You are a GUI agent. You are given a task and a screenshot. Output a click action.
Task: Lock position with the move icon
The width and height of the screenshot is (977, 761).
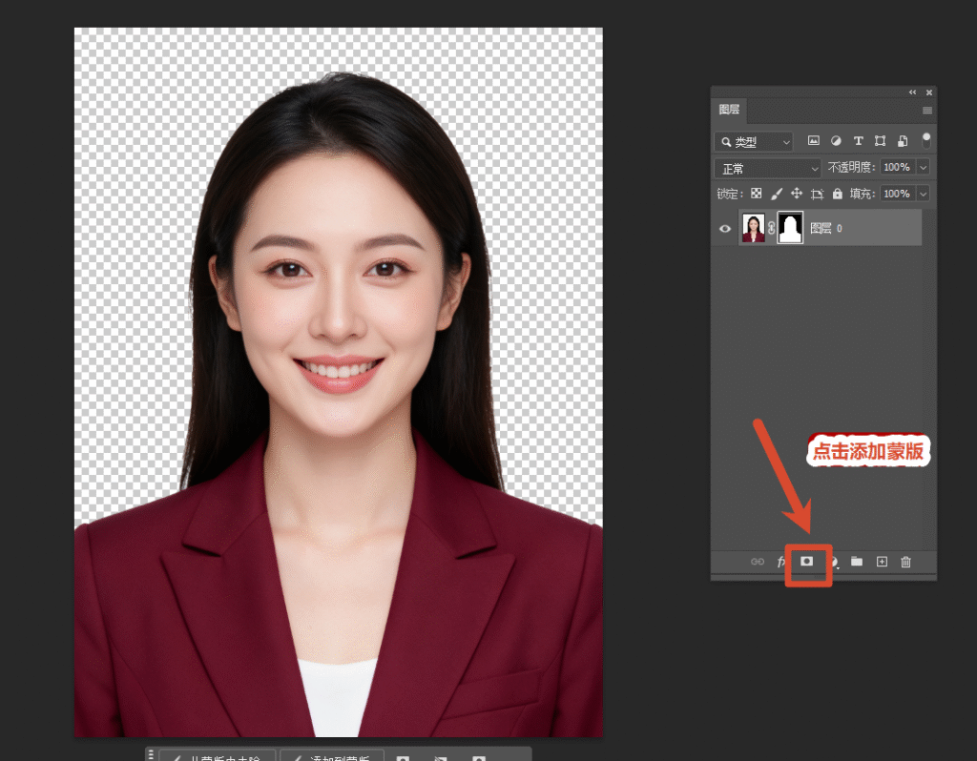pos(797,194)
